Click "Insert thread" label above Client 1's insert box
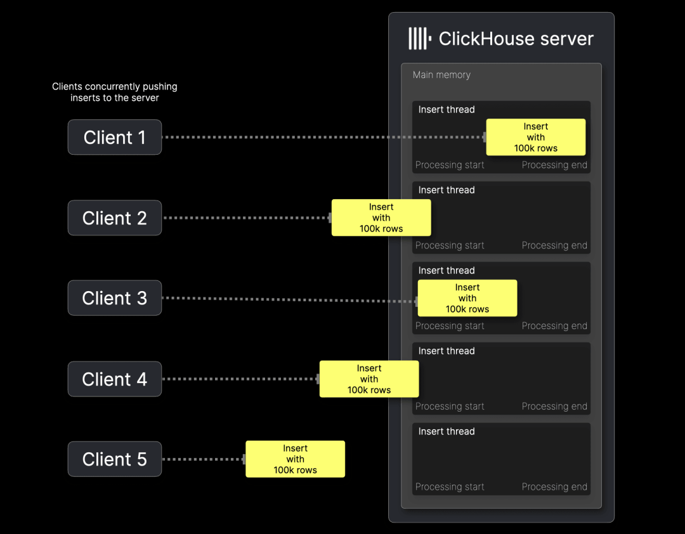 [x=447, y=110]
